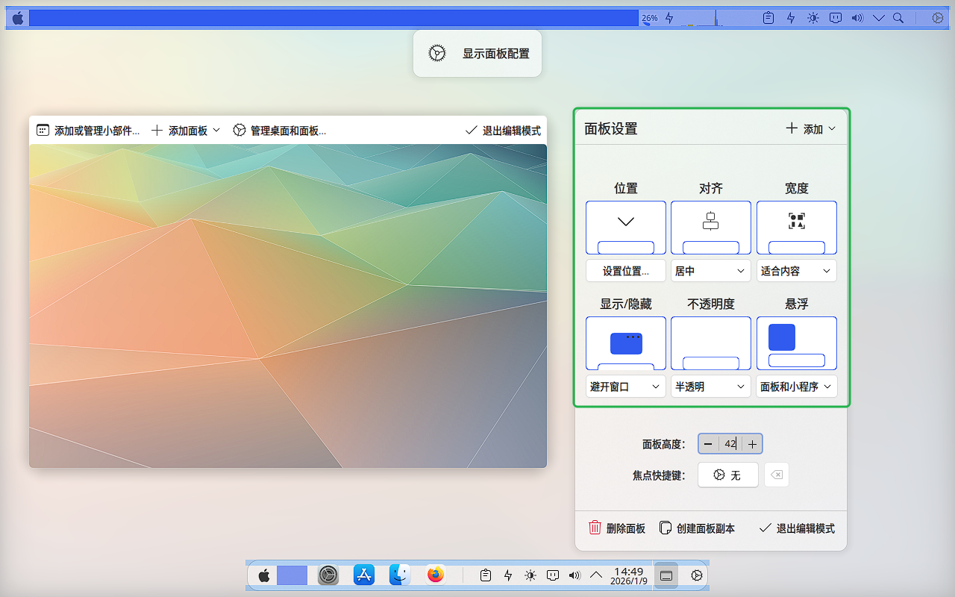955x597 pixels.
Task: Open the clipboard icon in bottom dock
Action: [486, 575]
